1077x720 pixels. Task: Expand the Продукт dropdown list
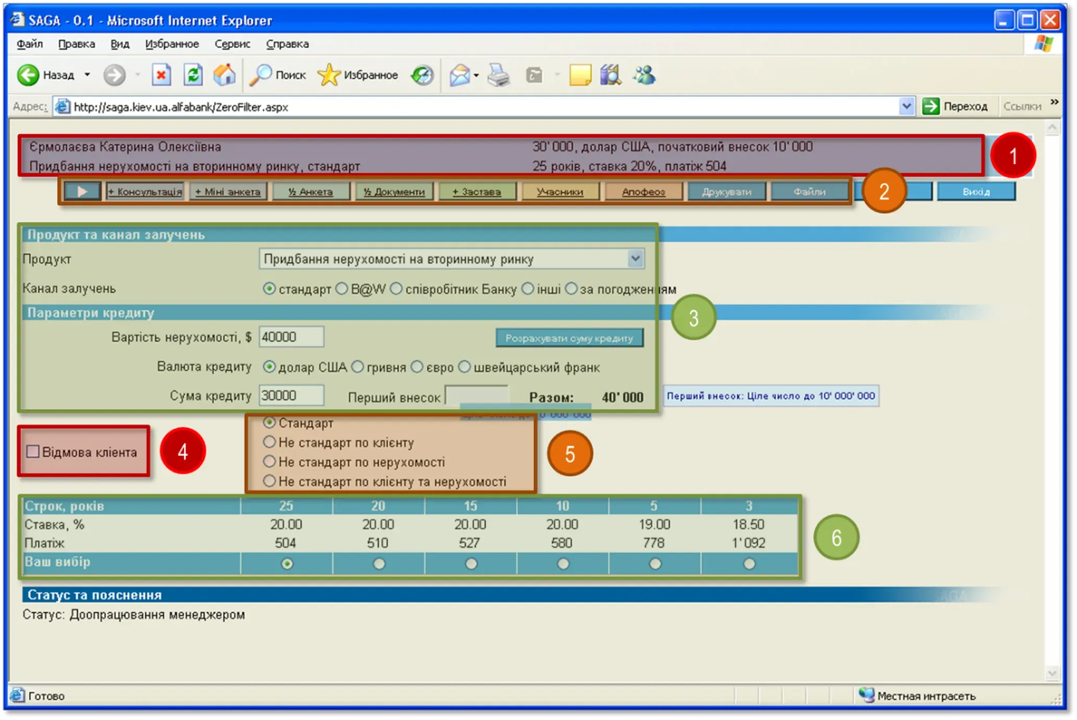coord(635,259)
